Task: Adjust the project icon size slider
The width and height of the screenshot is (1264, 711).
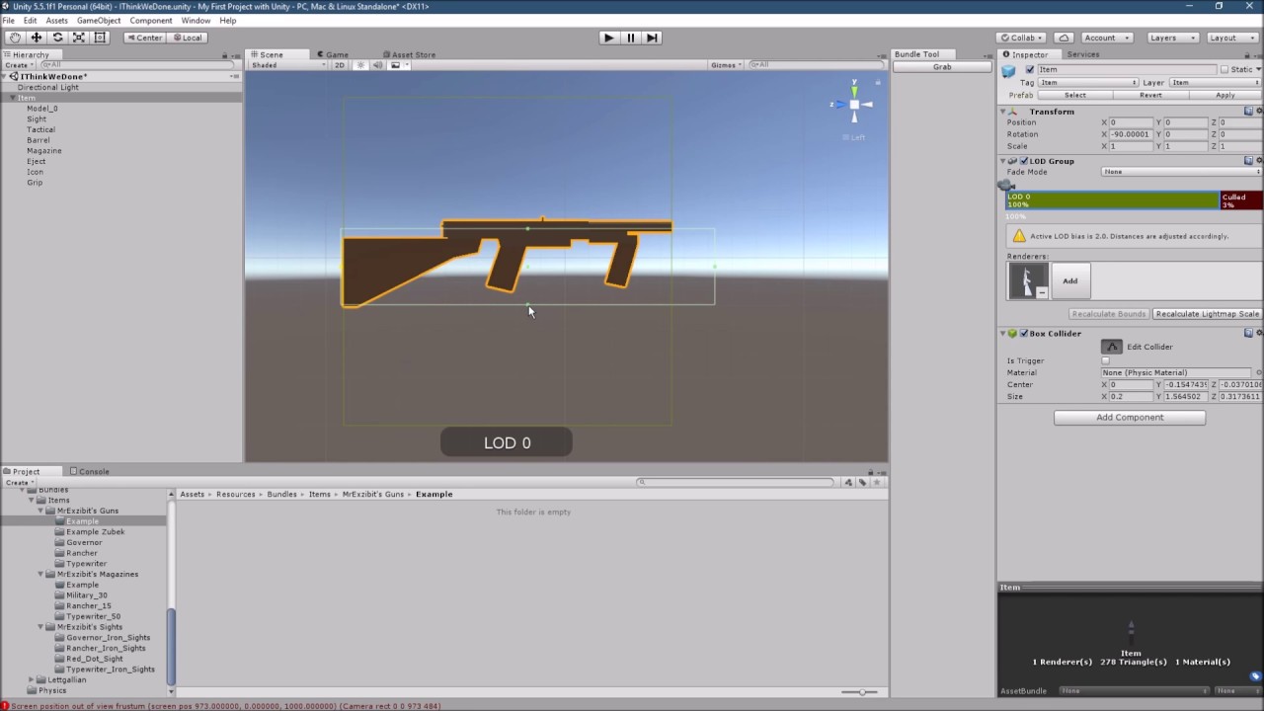Action: 860,692
